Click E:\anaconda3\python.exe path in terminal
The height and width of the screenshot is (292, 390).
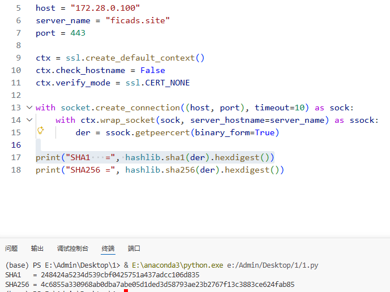tap(177, 265)
